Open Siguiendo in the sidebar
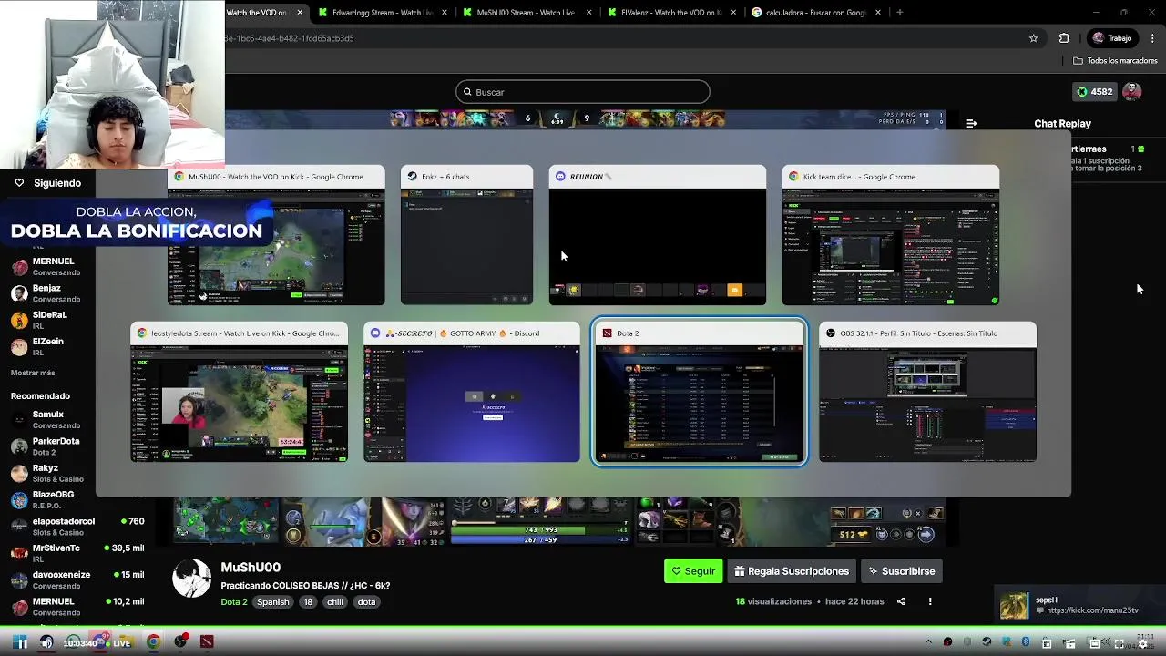 [47, 183]
